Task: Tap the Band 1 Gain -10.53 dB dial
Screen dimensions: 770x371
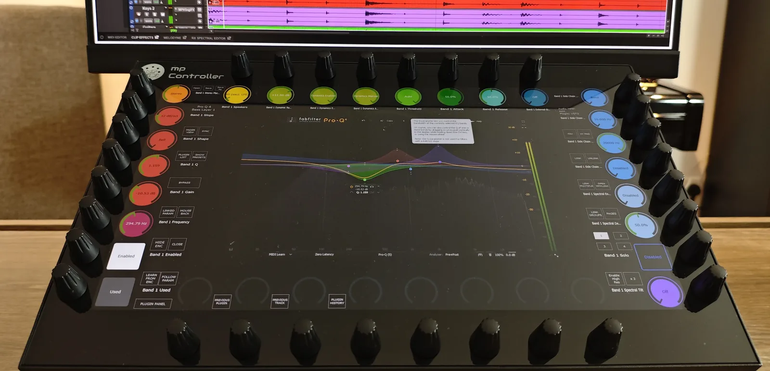Action: [145, 194]
